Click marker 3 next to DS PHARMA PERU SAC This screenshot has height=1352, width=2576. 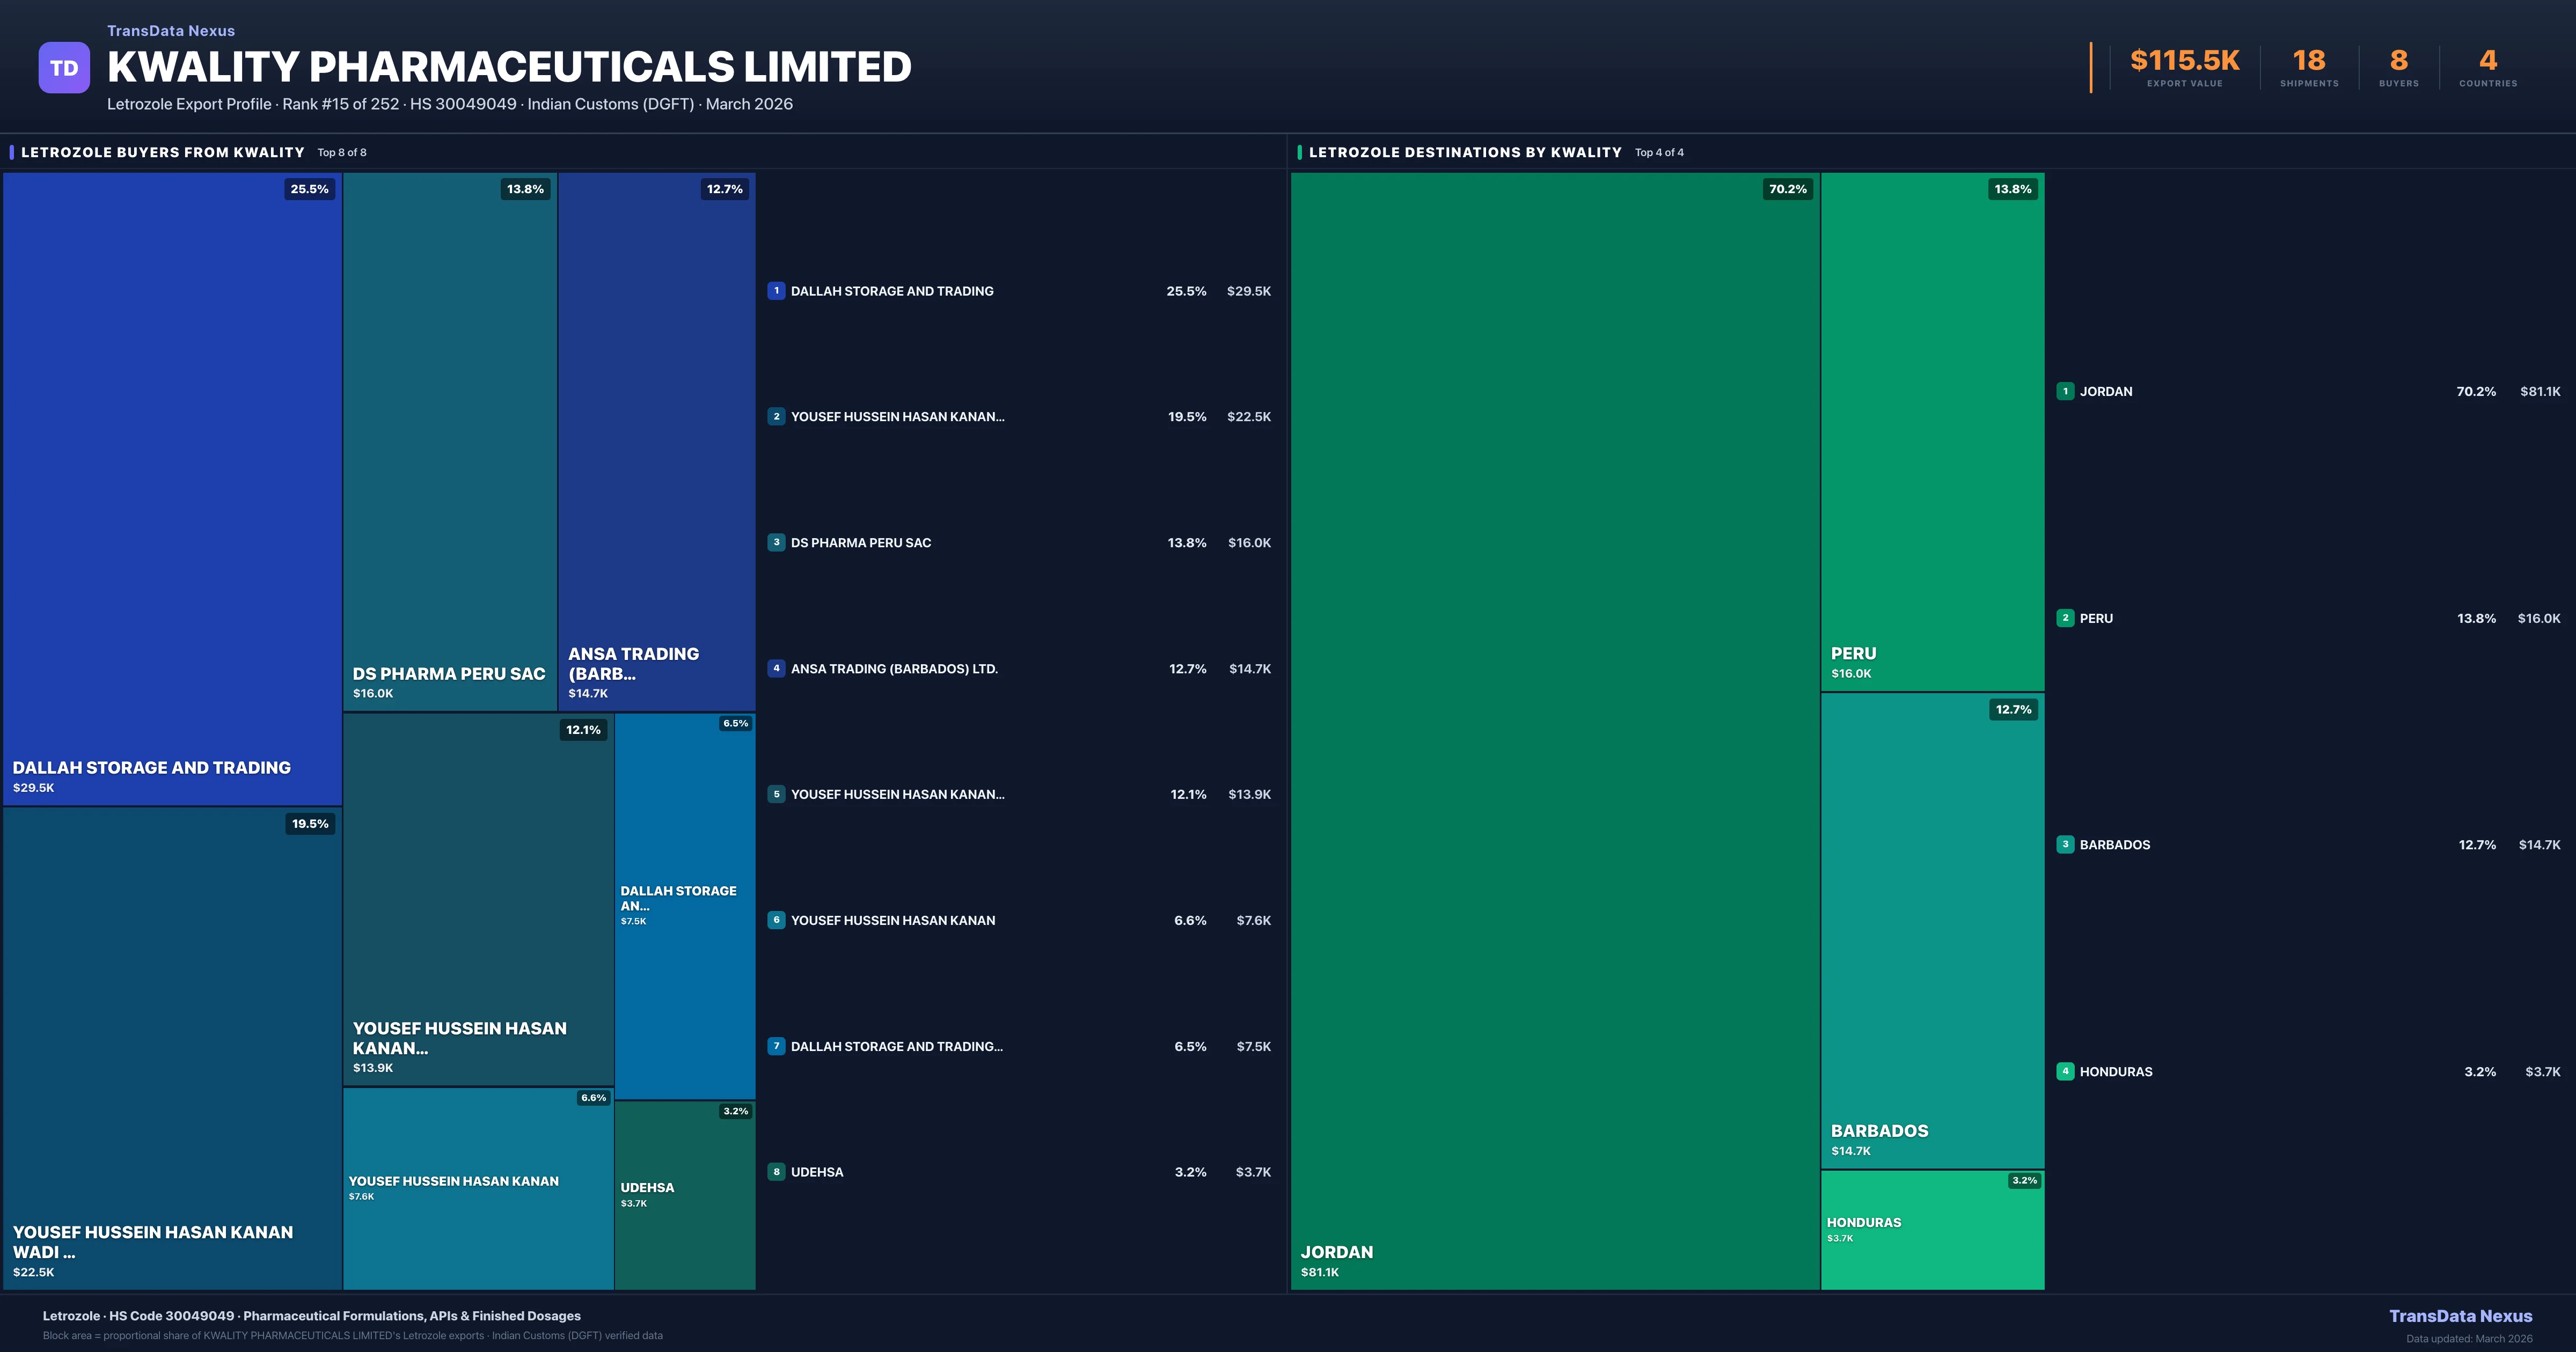coord(776,542)
